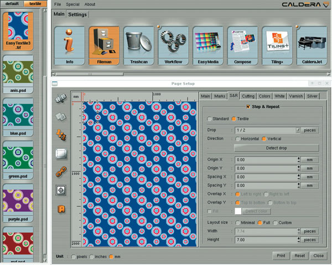Select Full layout size

(260, 222)
